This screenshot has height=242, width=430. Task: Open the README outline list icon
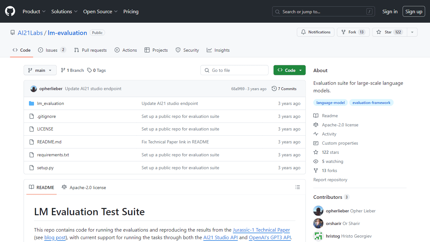(x=297, y=187)
